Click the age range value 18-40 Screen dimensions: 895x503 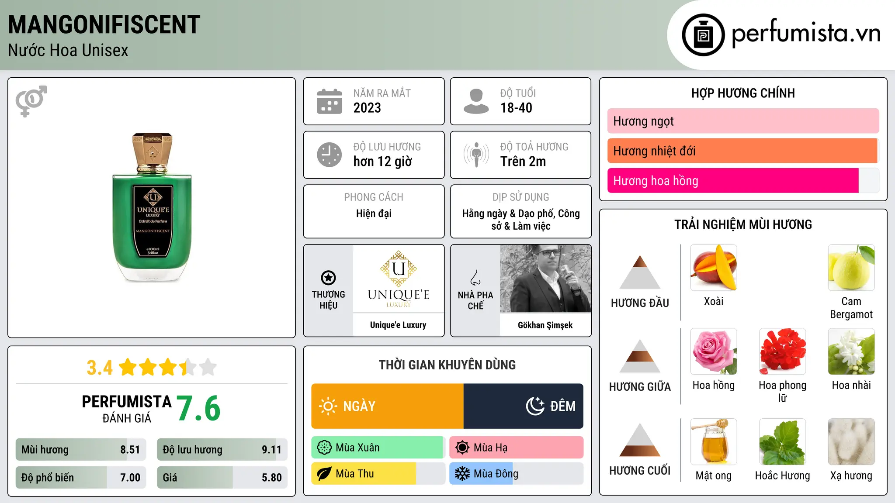[x=516, y=108]
